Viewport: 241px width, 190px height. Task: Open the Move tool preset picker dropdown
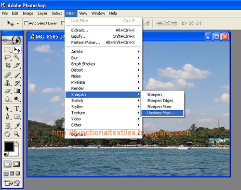point(18,23)
